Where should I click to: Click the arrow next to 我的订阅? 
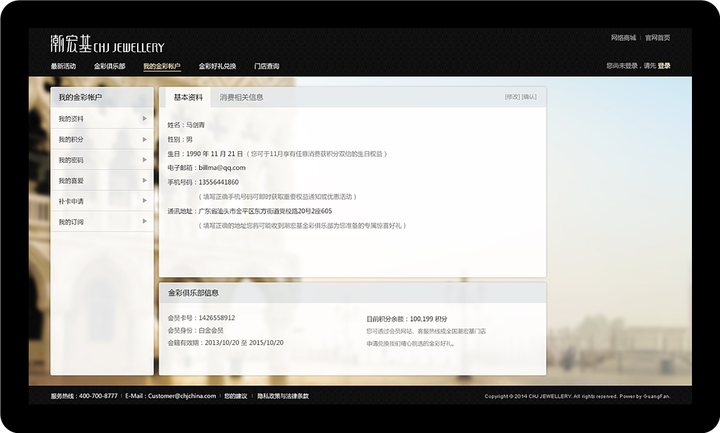pos(145,222)
